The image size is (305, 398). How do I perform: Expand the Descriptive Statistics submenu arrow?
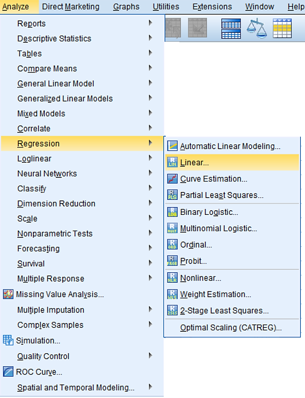click(x=150, y=38)
